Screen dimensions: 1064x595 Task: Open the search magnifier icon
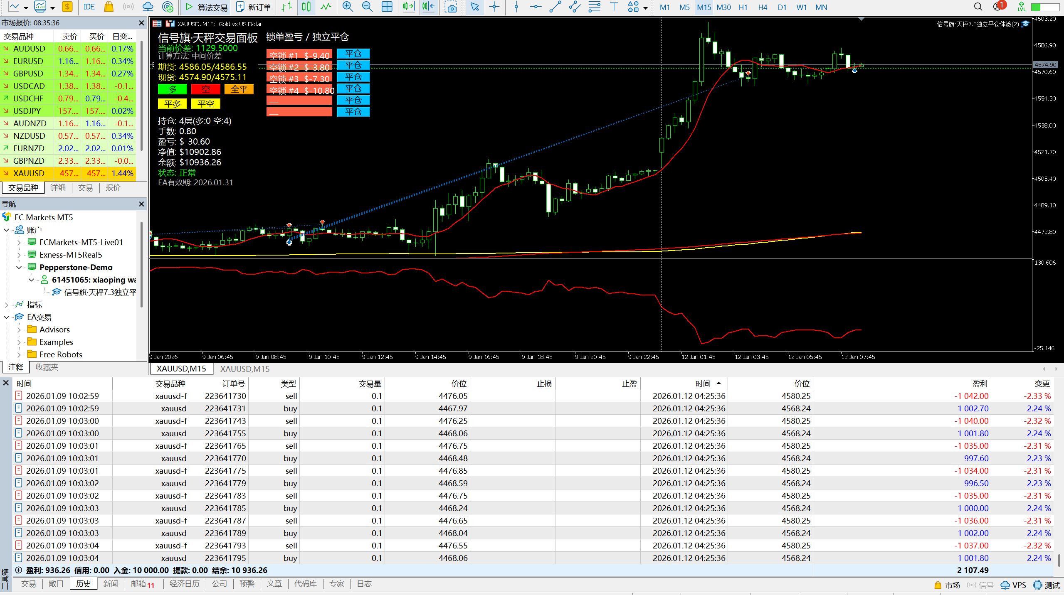(978, 7)
